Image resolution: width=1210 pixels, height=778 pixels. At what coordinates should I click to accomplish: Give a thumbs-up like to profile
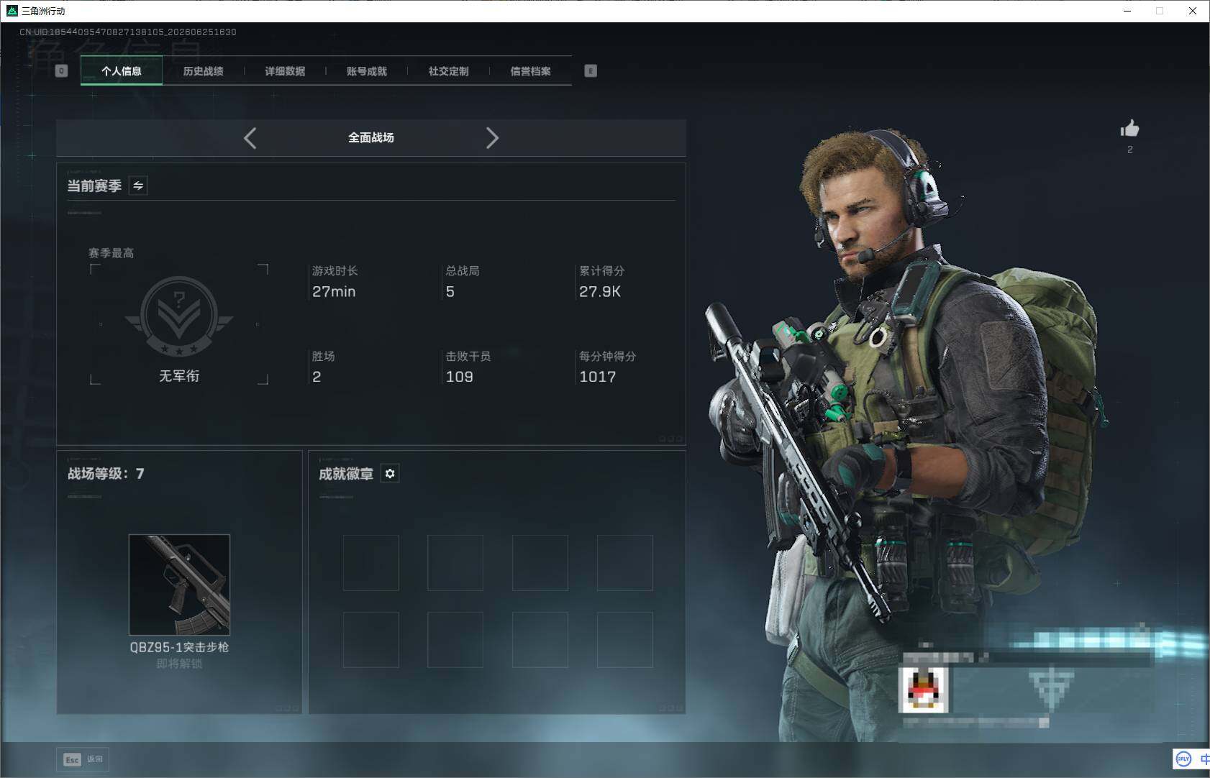pos(1129,129)
